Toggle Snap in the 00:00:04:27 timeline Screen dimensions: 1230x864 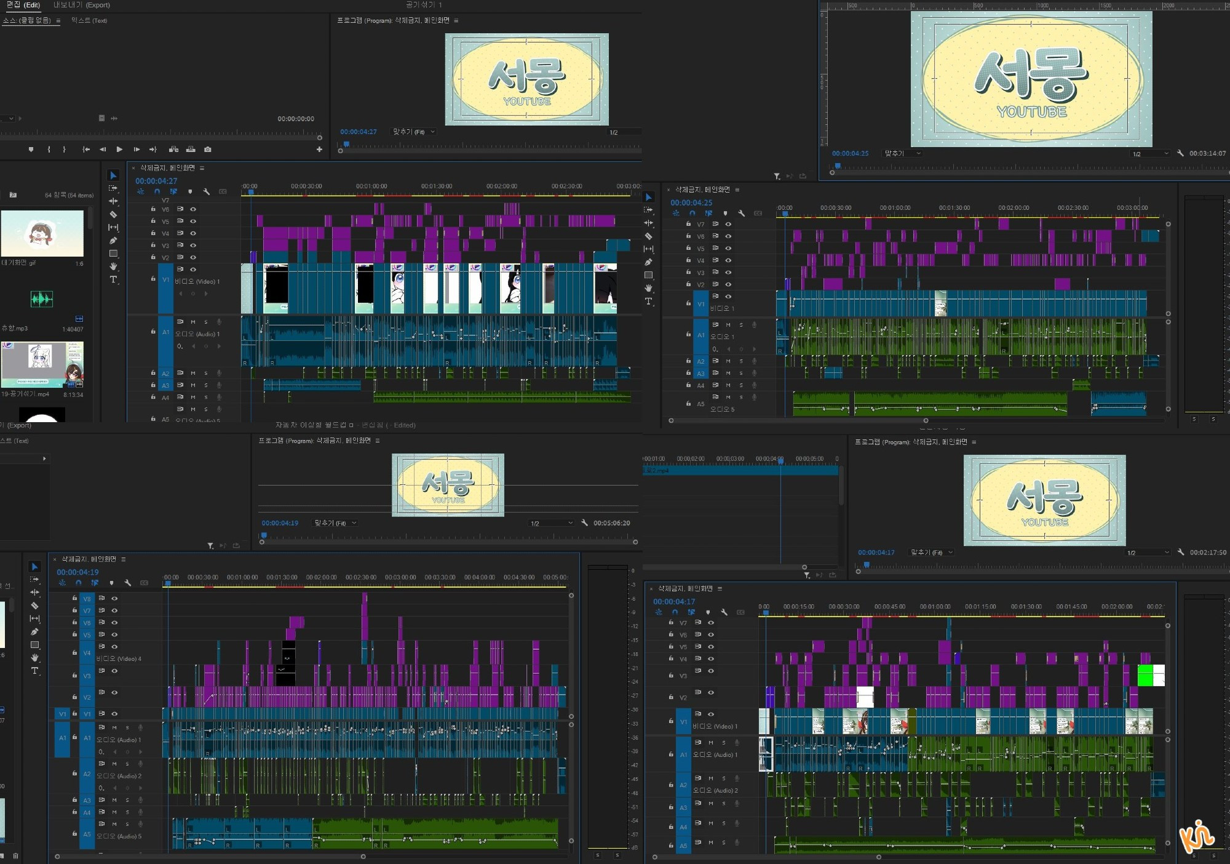click(157, 192)
